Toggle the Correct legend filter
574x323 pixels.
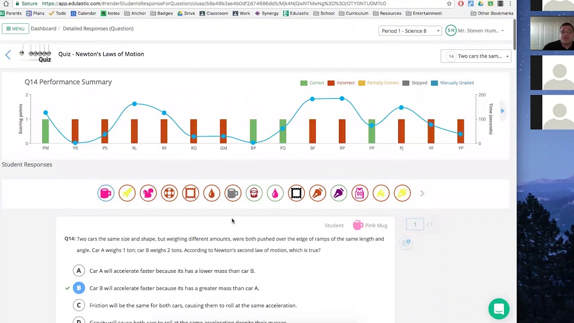click(x=312, y=83)
